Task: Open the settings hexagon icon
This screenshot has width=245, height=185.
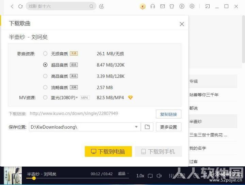Action: (x=192, y=6)
